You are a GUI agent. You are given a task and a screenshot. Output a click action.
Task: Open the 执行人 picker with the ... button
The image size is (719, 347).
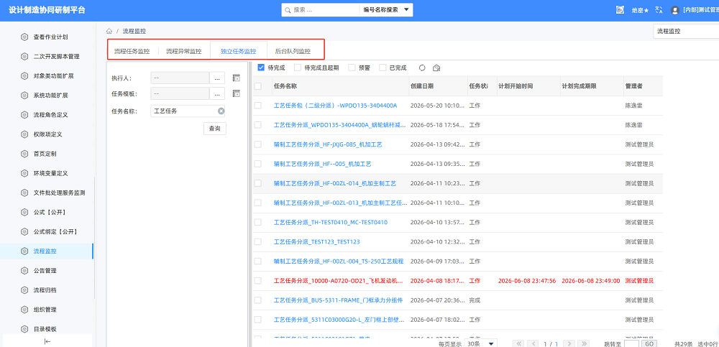click(217, 78)
